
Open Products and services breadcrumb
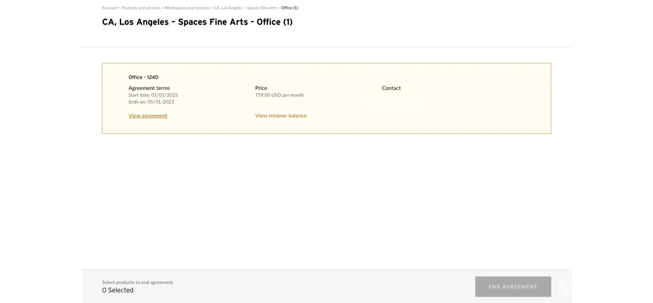141,8
